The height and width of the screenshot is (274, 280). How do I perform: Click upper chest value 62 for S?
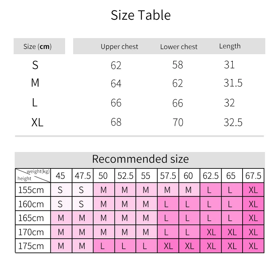(116, 65)
